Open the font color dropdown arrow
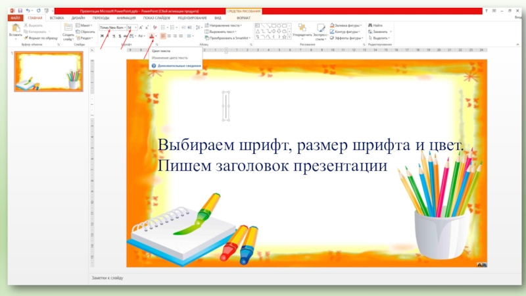Image resolution: width=526 pixels, height=296 pixels. pyautogui.click(x=156, y=36)
